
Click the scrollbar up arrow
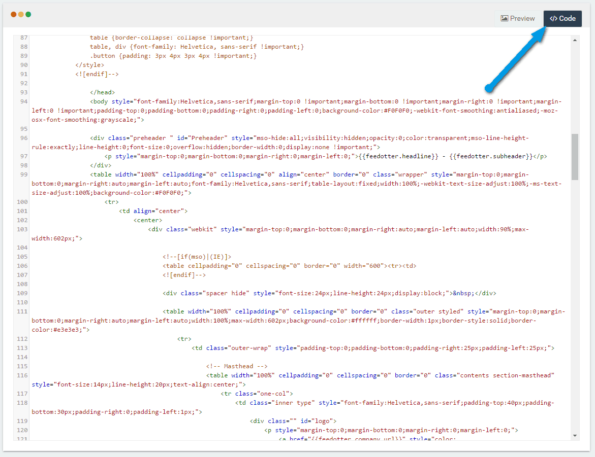575,39
